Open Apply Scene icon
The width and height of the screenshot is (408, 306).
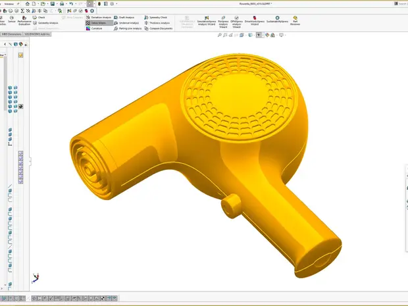(x=272, y=35)
